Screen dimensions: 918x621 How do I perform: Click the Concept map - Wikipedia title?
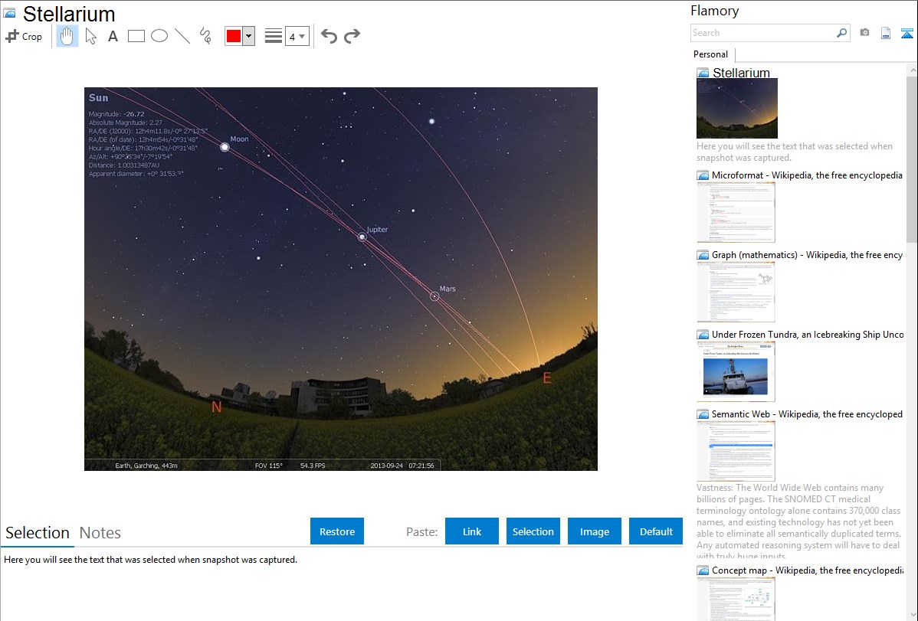[x=807, y=570]
